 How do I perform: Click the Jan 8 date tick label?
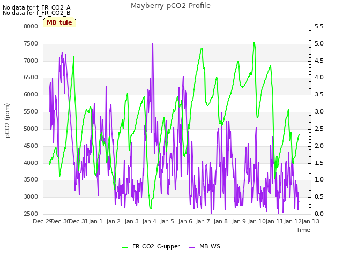[221, 222]
